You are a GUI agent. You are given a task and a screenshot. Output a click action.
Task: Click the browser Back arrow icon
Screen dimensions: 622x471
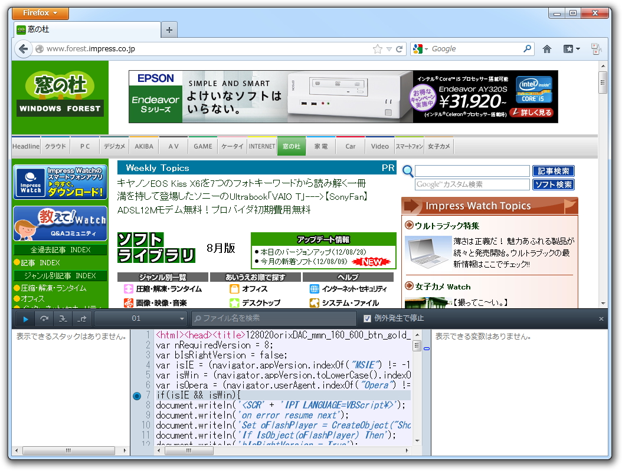tap(22, 48)
